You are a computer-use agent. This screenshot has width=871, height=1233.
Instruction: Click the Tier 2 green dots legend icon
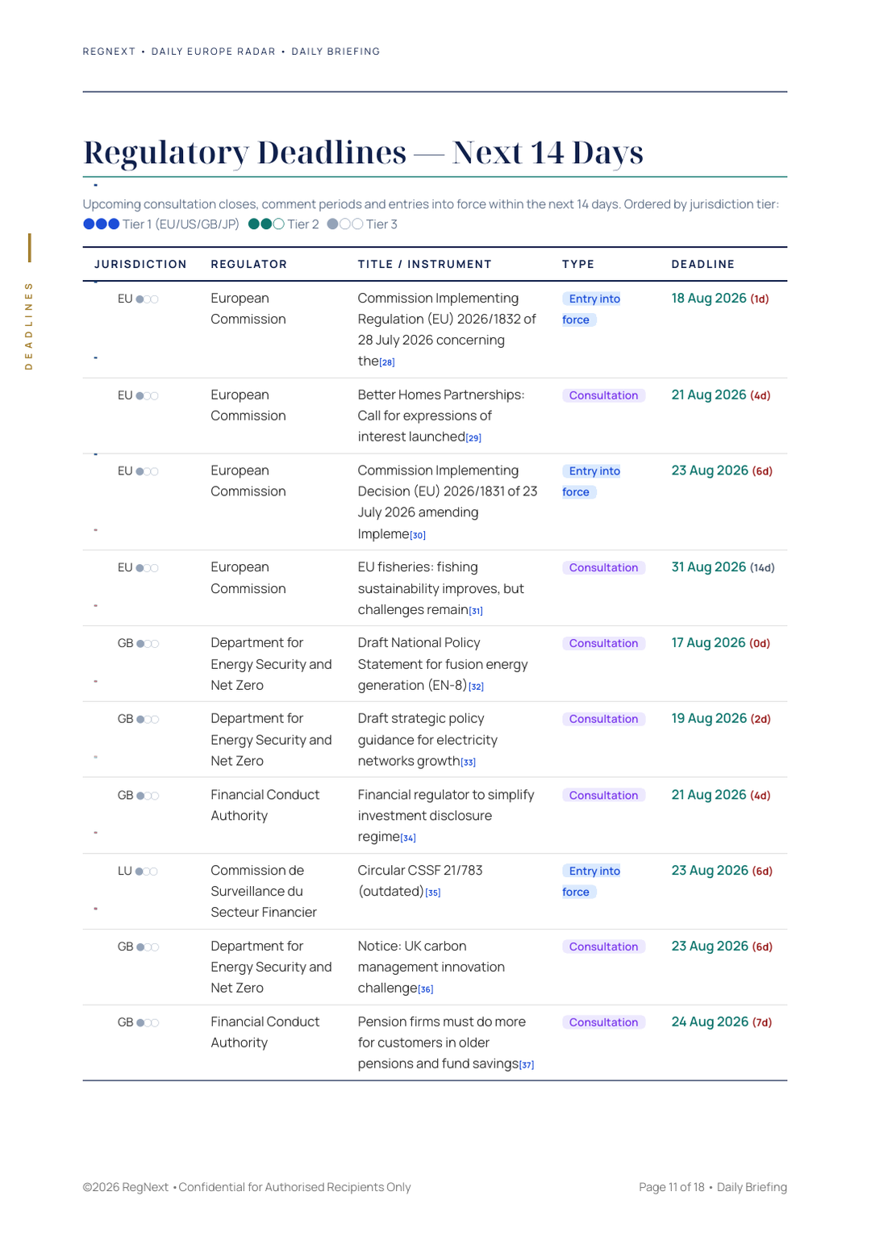tap(266, 224)
